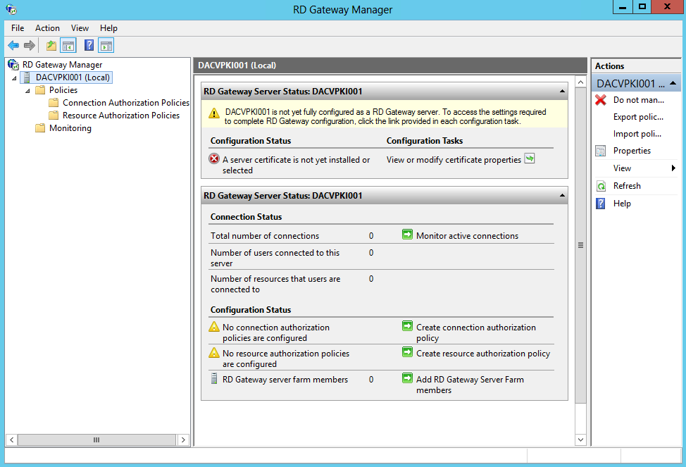Select View or modify certificate properties link
The width and height of the screenshot is (686, 467).
(454, 160)
